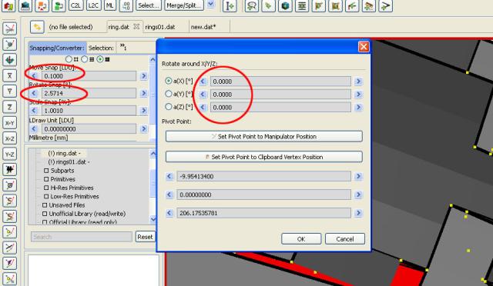Click the lasso-shaped toolbar icon
493x286 pixels.
252,5
